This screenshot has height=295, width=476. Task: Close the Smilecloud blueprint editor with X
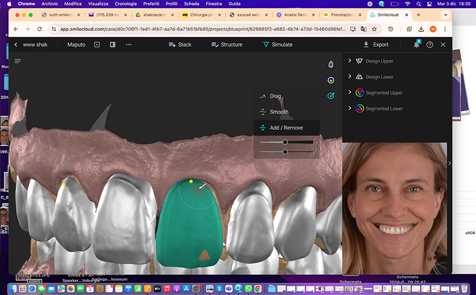(x=443, y=45)
